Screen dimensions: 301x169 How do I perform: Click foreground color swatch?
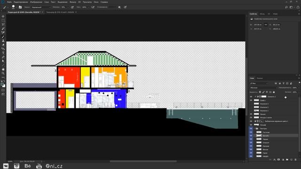click(x=2, y=84)
